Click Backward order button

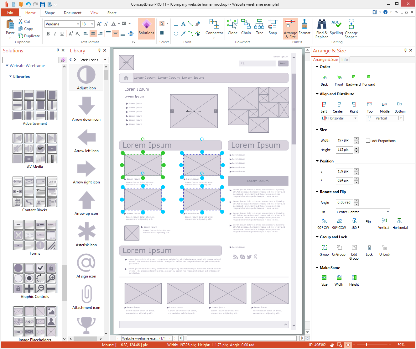tap(354, 80)
